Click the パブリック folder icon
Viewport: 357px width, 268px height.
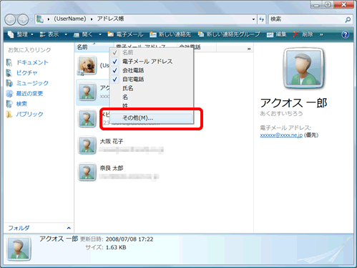pos(9,114)
